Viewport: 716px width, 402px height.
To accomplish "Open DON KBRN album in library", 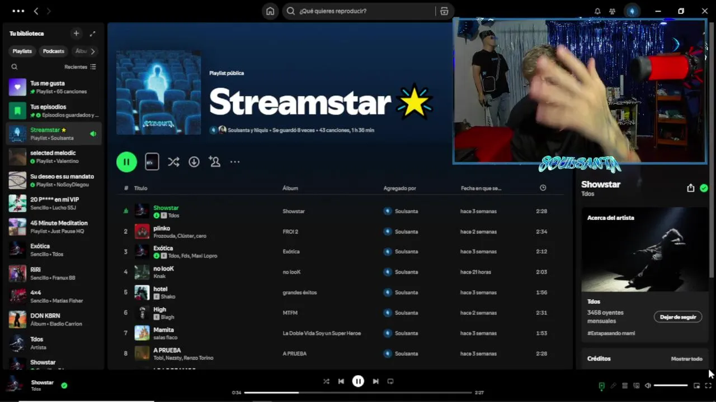I will pos(54,319).
